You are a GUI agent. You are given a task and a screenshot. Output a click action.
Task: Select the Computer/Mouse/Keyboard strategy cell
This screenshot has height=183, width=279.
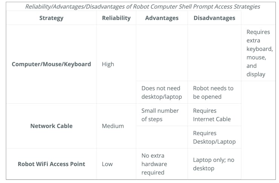[x=51, y=64]
